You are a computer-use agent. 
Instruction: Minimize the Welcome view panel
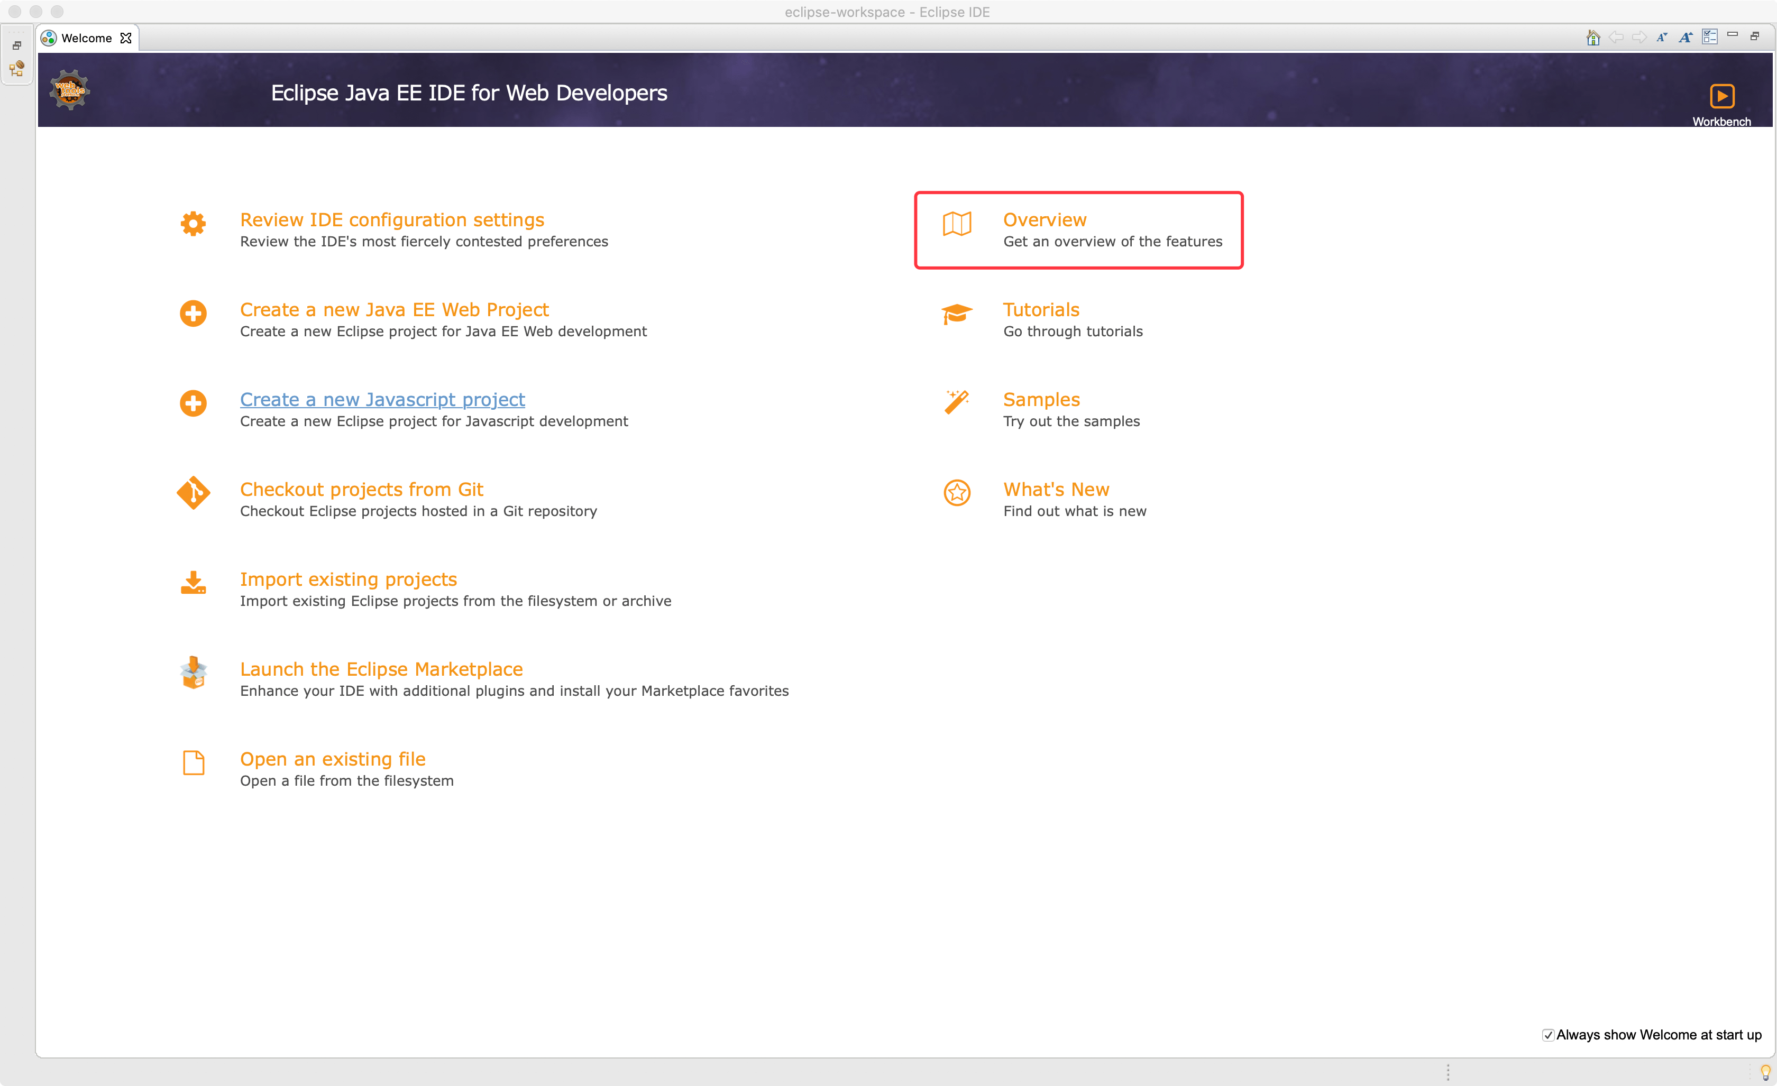click(1732, 34)
